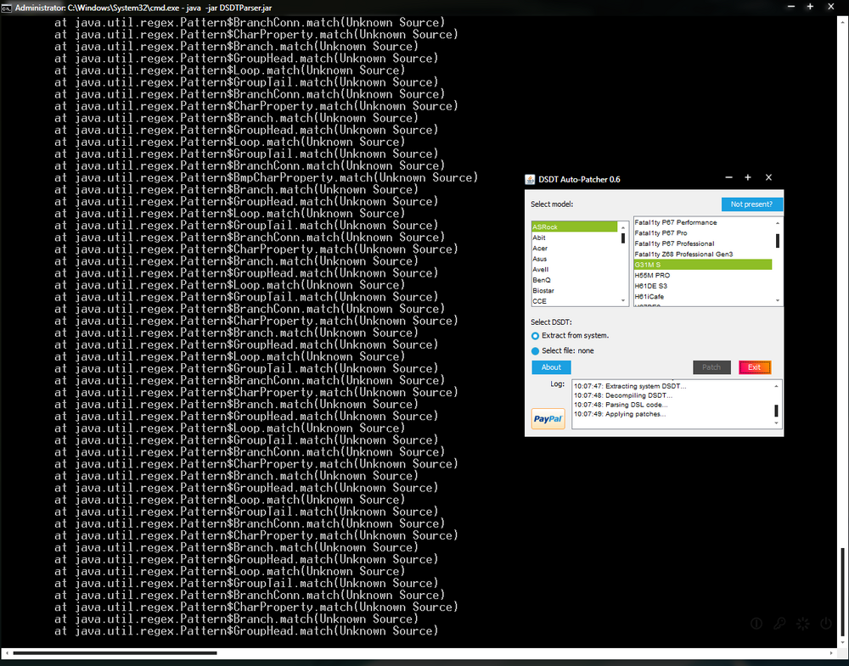Select the 'Extract from system' radio button

tap(535, 336)
